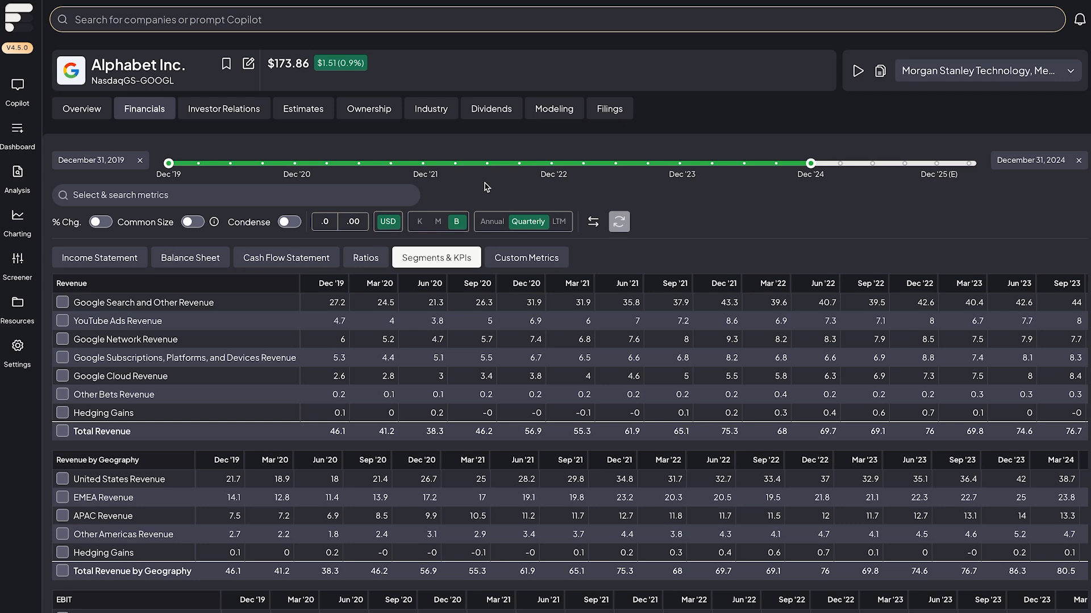Clear the December 31, 2019 start date

pos(140,161)
